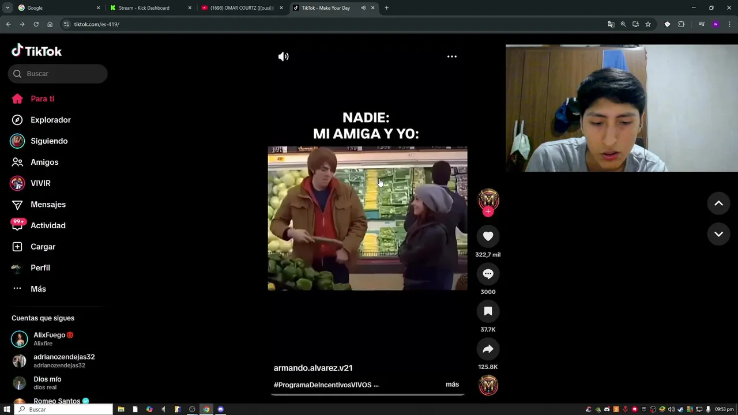
Task: Open 'Perfil' in the sidebar
Action: tap(31, 267)
